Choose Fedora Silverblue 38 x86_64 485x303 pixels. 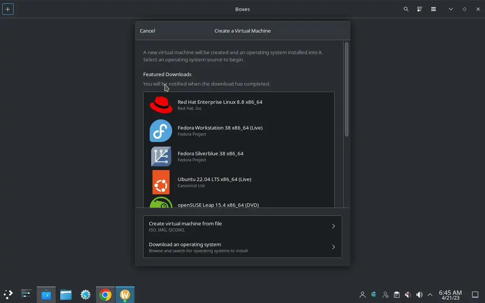pyautogui.click(x=239, y=156)
